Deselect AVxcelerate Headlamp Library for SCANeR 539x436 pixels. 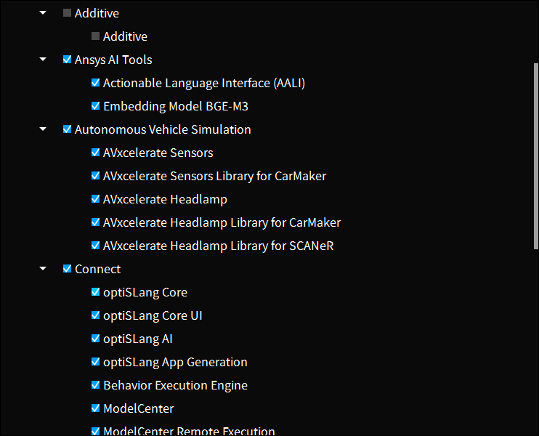95,246
